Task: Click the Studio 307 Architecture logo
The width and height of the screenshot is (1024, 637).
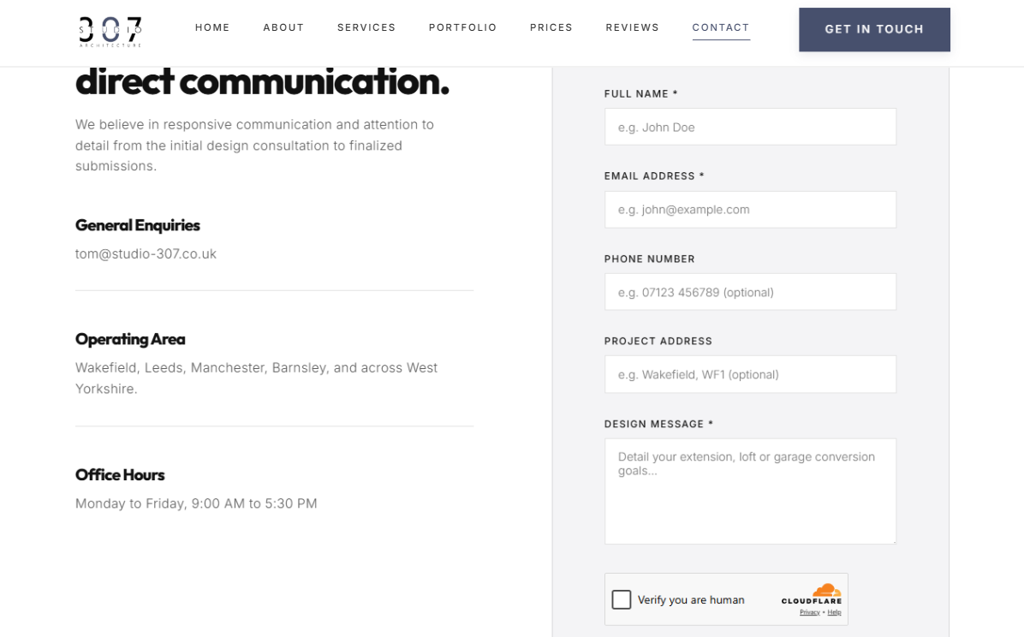Action: pos(110,32)
